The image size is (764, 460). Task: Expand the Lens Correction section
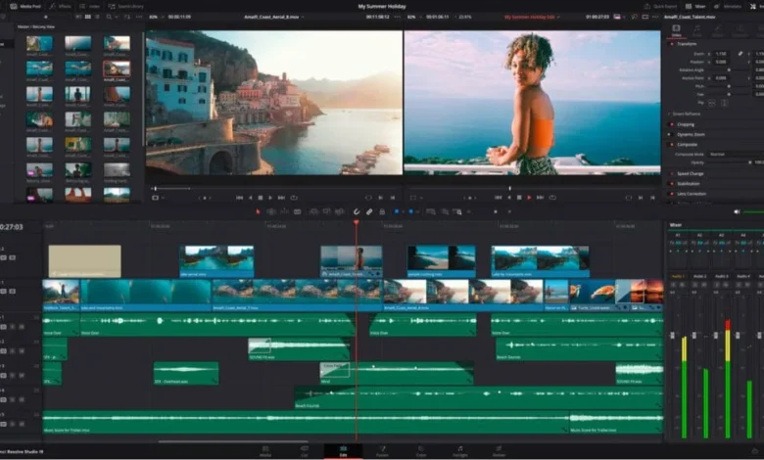692,194
